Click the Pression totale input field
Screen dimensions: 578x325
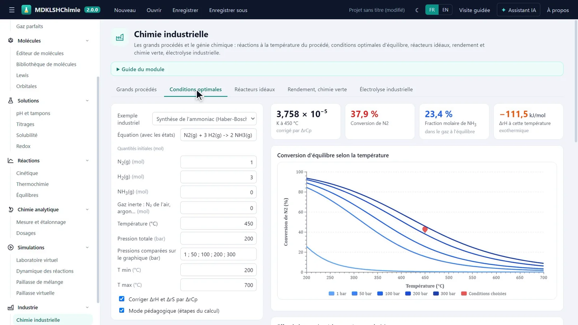point(219,238)
